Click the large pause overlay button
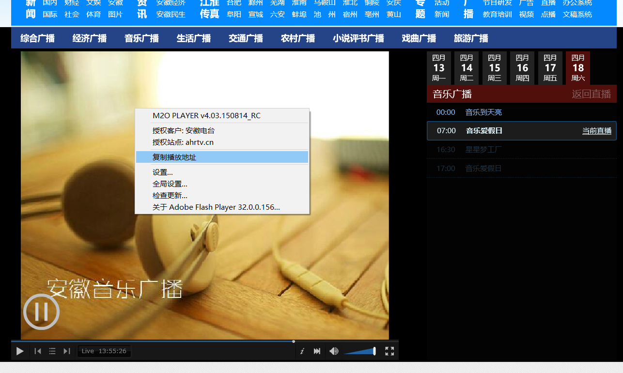 coord(41,311)
